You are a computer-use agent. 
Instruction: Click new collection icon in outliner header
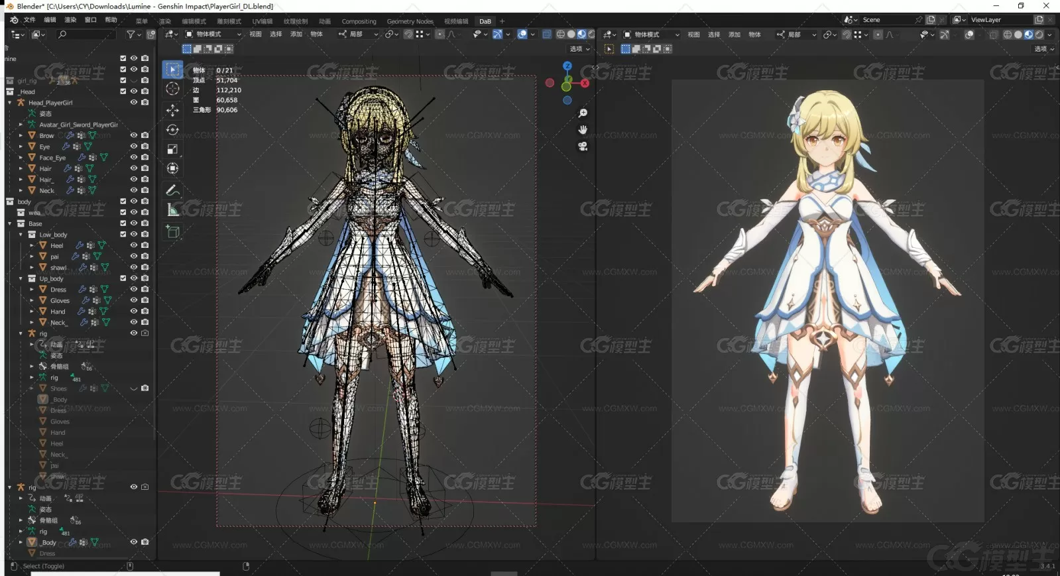click(150, 34)
